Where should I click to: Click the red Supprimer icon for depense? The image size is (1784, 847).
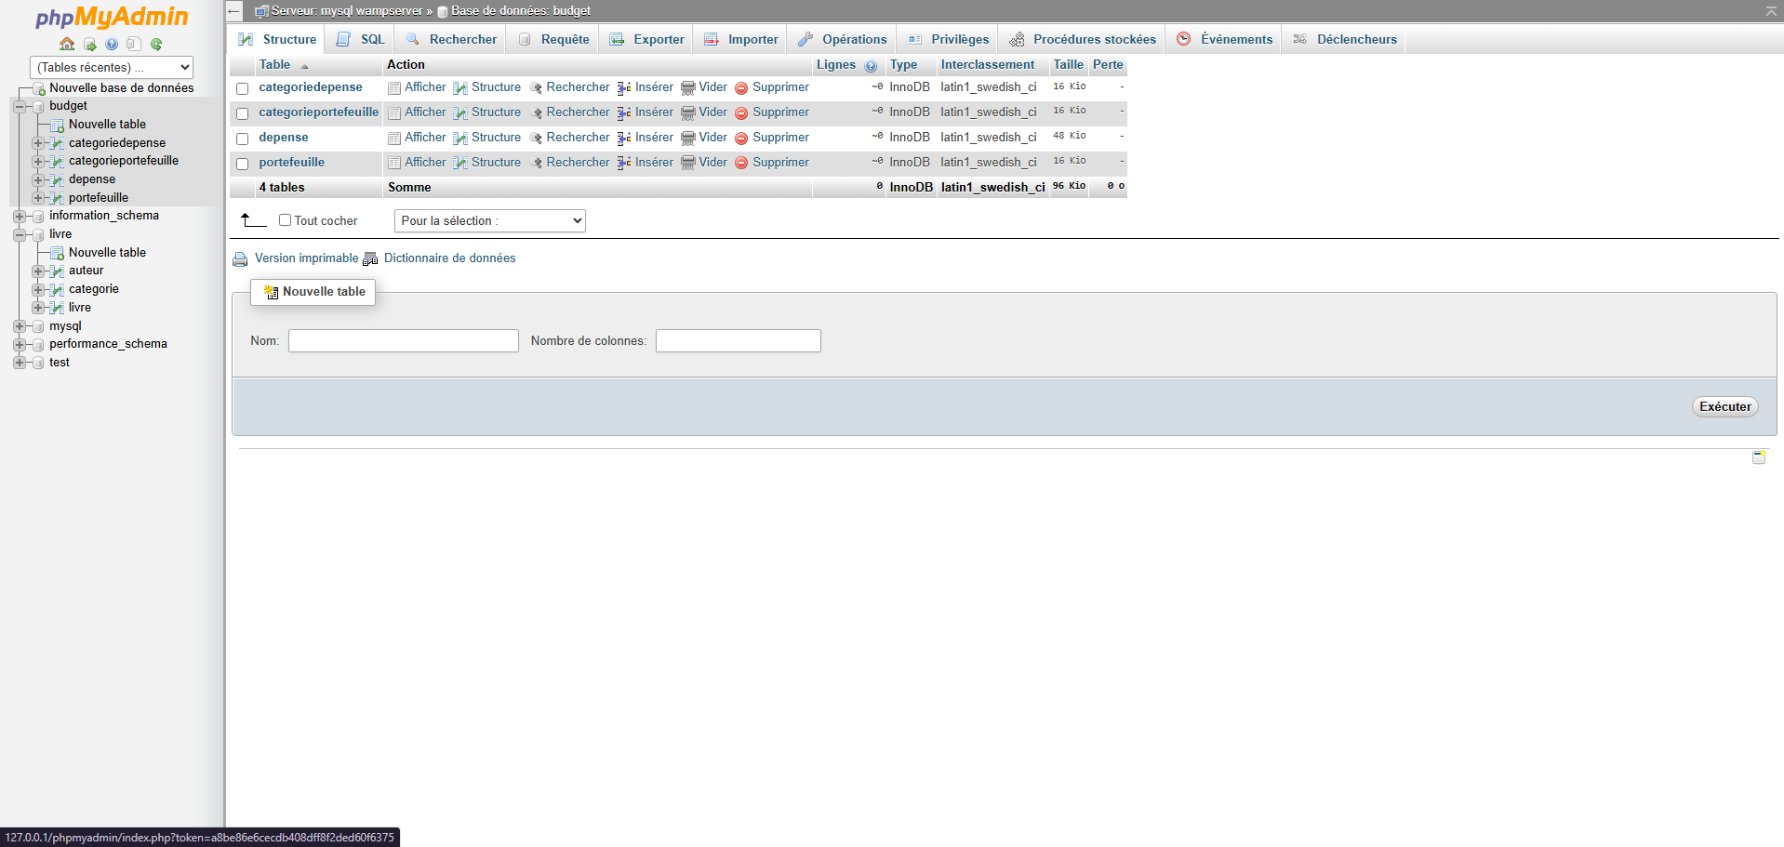[x=741, y=138]
